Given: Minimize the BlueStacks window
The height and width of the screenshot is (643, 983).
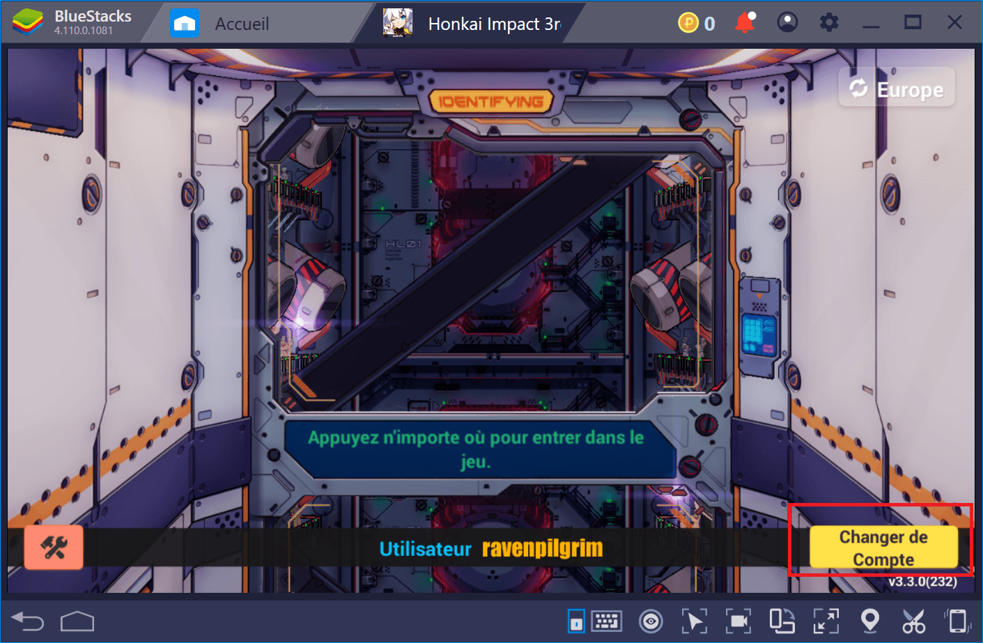Looking at the screenshot, I should [x=871, y=26].
